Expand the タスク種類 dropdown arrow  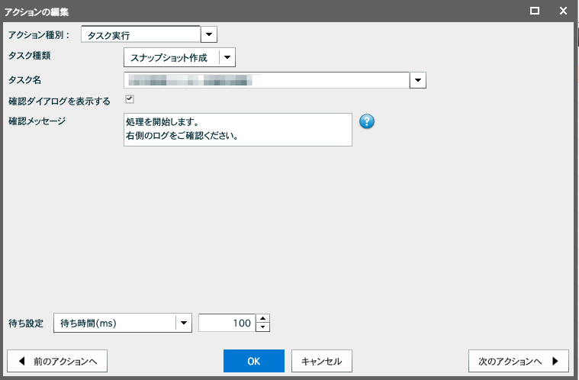point(227,57)
